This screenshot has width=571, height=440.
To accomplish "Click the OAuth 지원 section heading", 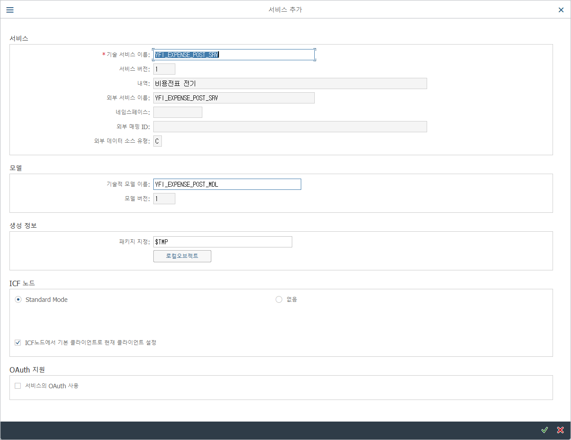I will [x=27, y=370].
